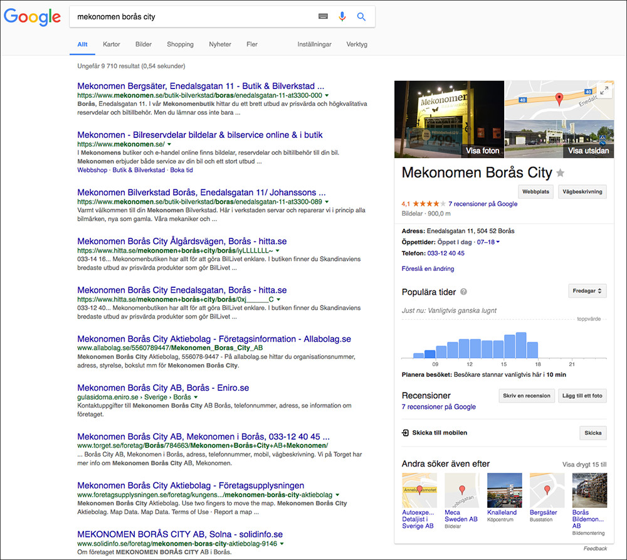Viewport: 627px width, 560px height.
Task: Open Visa foton store photo
Action: 449,119
